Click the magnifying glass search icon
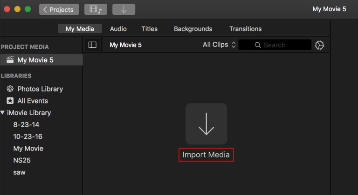This screenshot has height=195, width=358. (x=258, y=45)
